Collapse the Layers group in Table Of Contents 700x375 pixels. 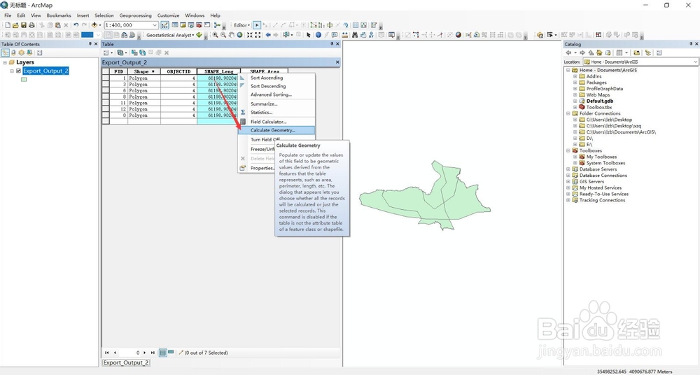click(x=5, y=62)
